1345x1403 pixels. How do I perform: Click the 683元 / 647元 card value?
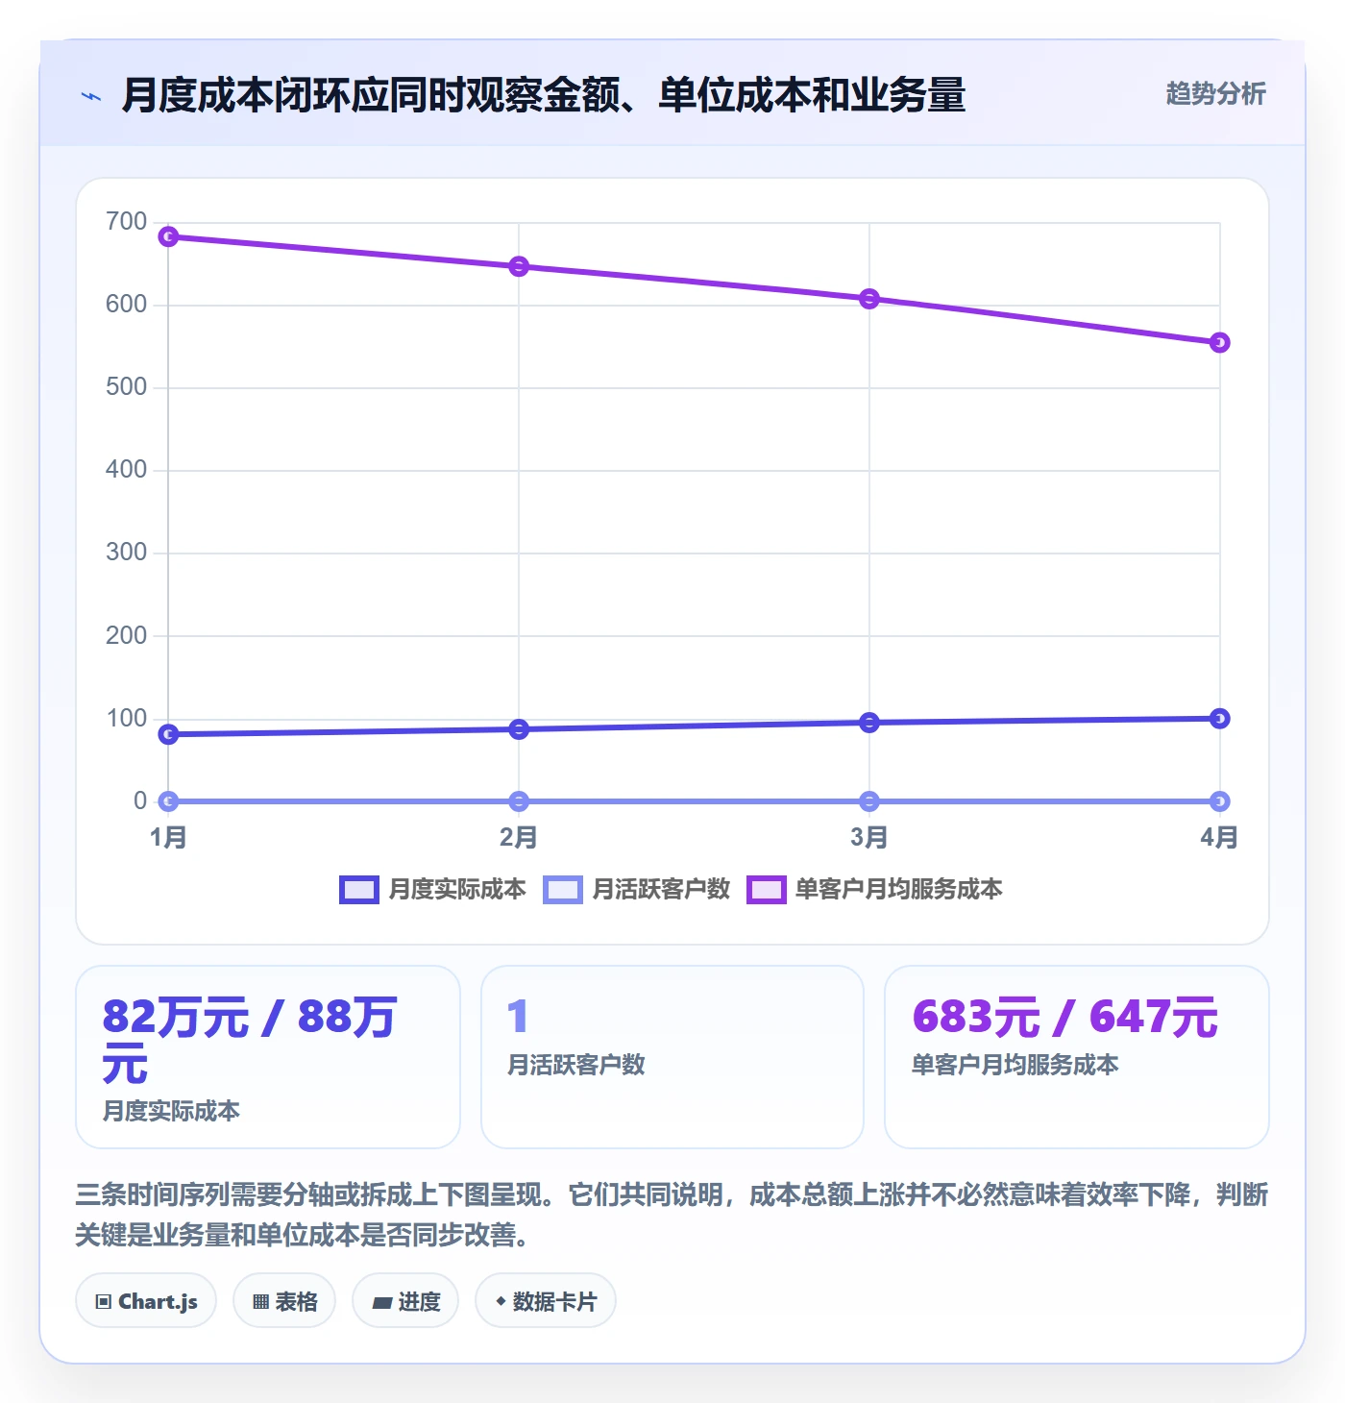tap(1065, 1017)
